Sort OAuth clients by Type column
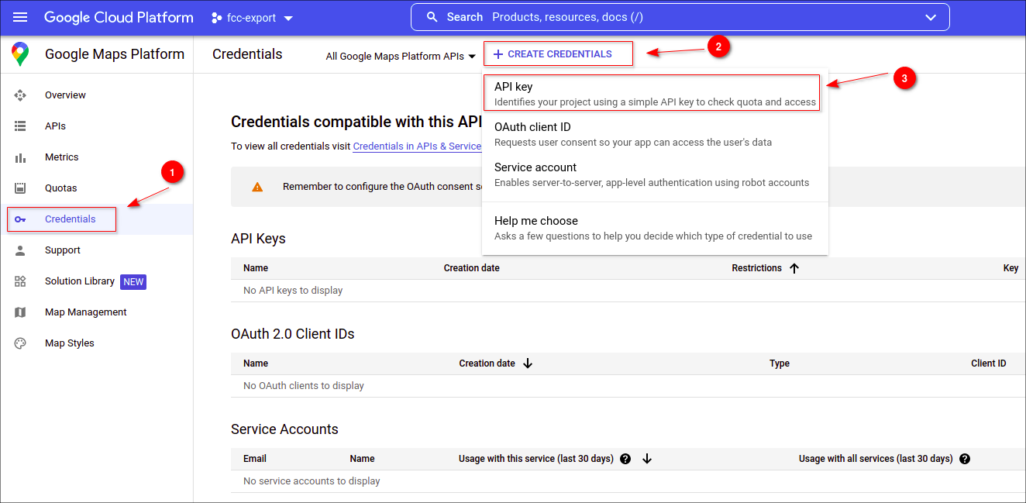The image size is (1026, 503). click(x=780, y=363)
